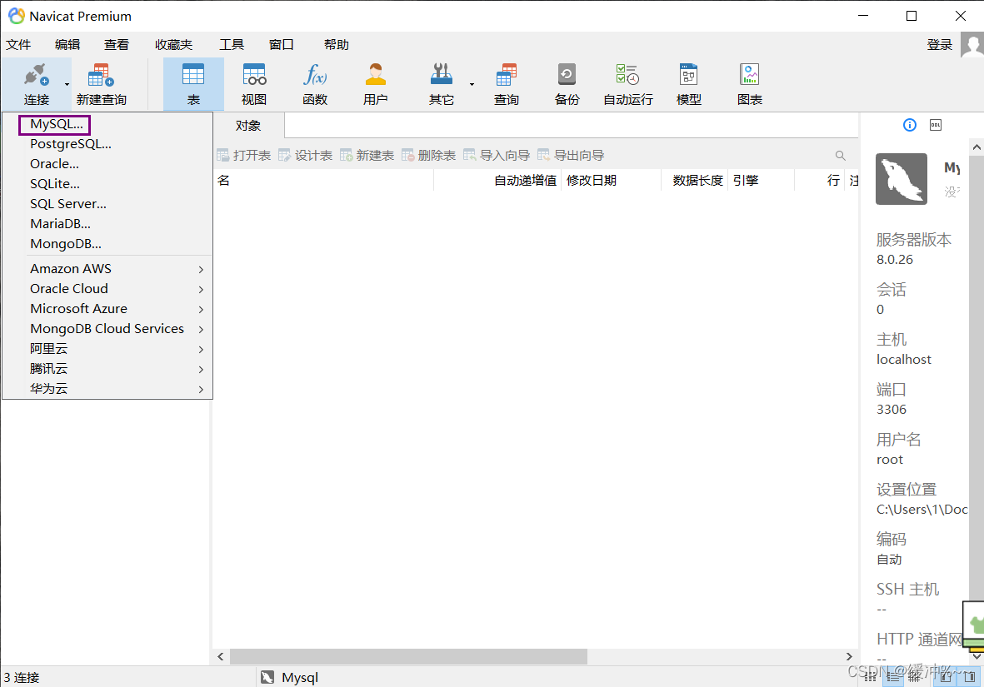Open the Model (模型) toolbar icon

tap(688, 75)
